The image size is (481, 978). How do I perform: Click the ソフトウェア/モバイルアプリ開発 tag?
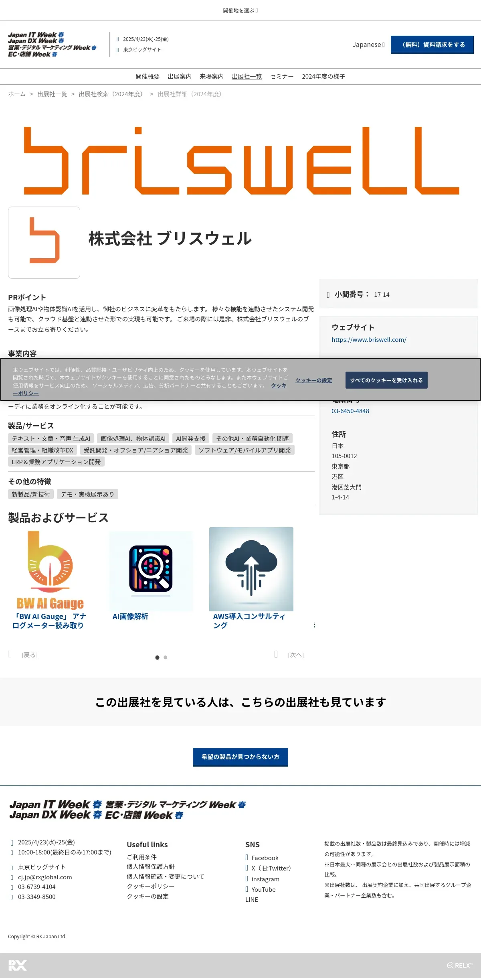point(245,450)
